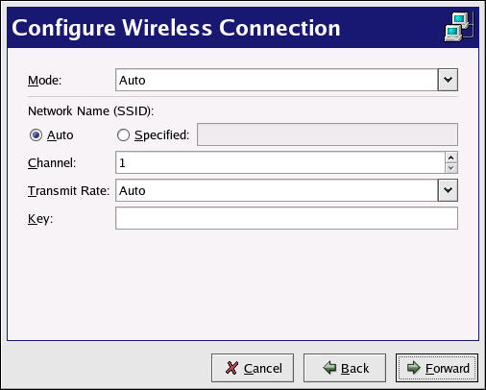This screenshot has height=390, width=486.
Task: Click the Cancel button
Action: click(253, 368)
